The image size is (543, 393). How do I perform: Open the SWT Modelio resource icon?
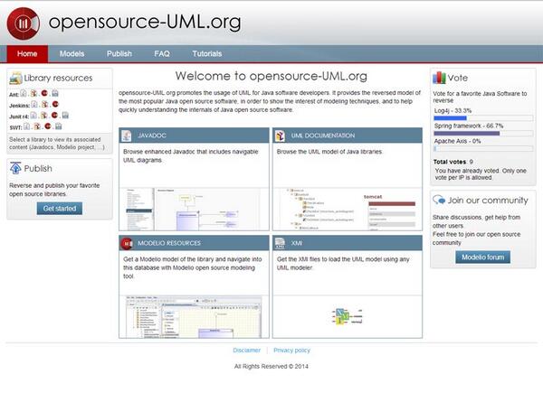pyautogui.click(x=48, y=126)
